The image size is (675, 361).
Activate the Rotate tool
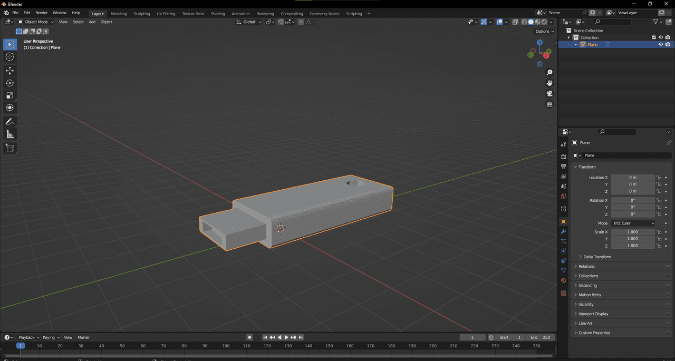pos(9,83)
